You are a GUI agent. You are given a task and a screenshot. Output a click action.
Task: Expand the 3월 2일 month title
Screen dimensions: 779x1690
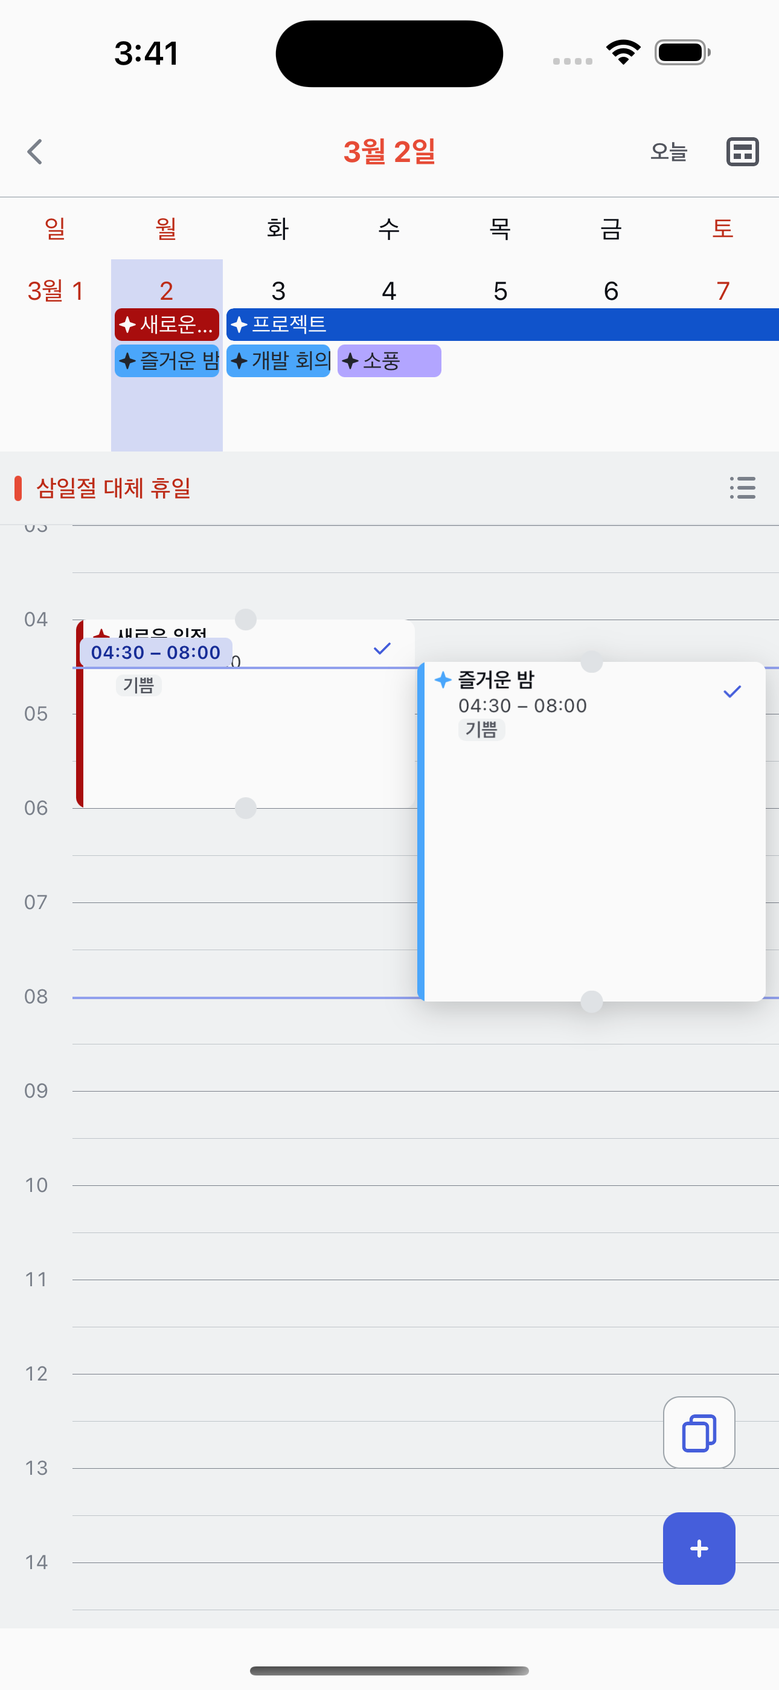[x=389, y=152]
